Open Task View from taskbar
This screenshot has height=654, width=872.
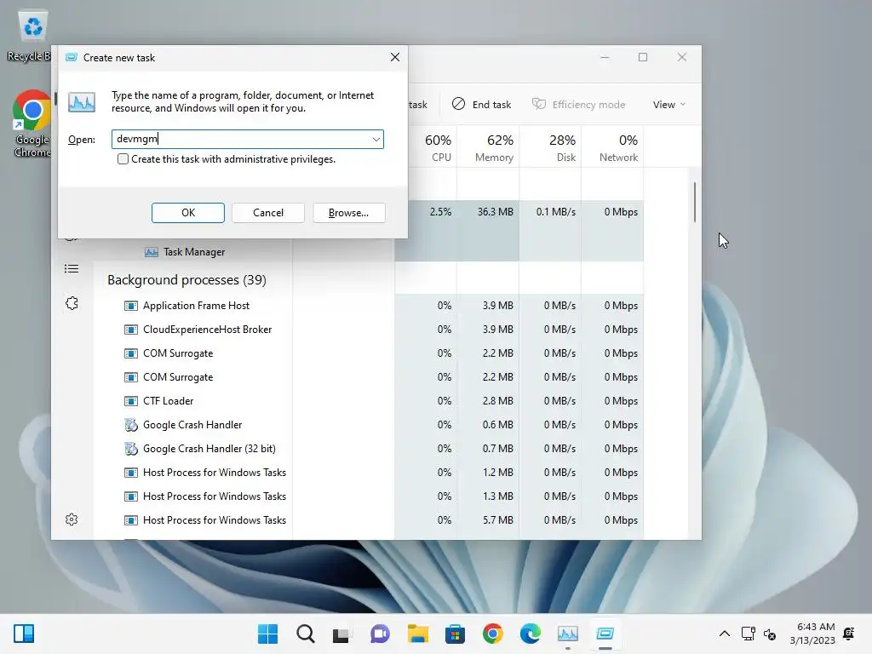[x=341, y=634]
